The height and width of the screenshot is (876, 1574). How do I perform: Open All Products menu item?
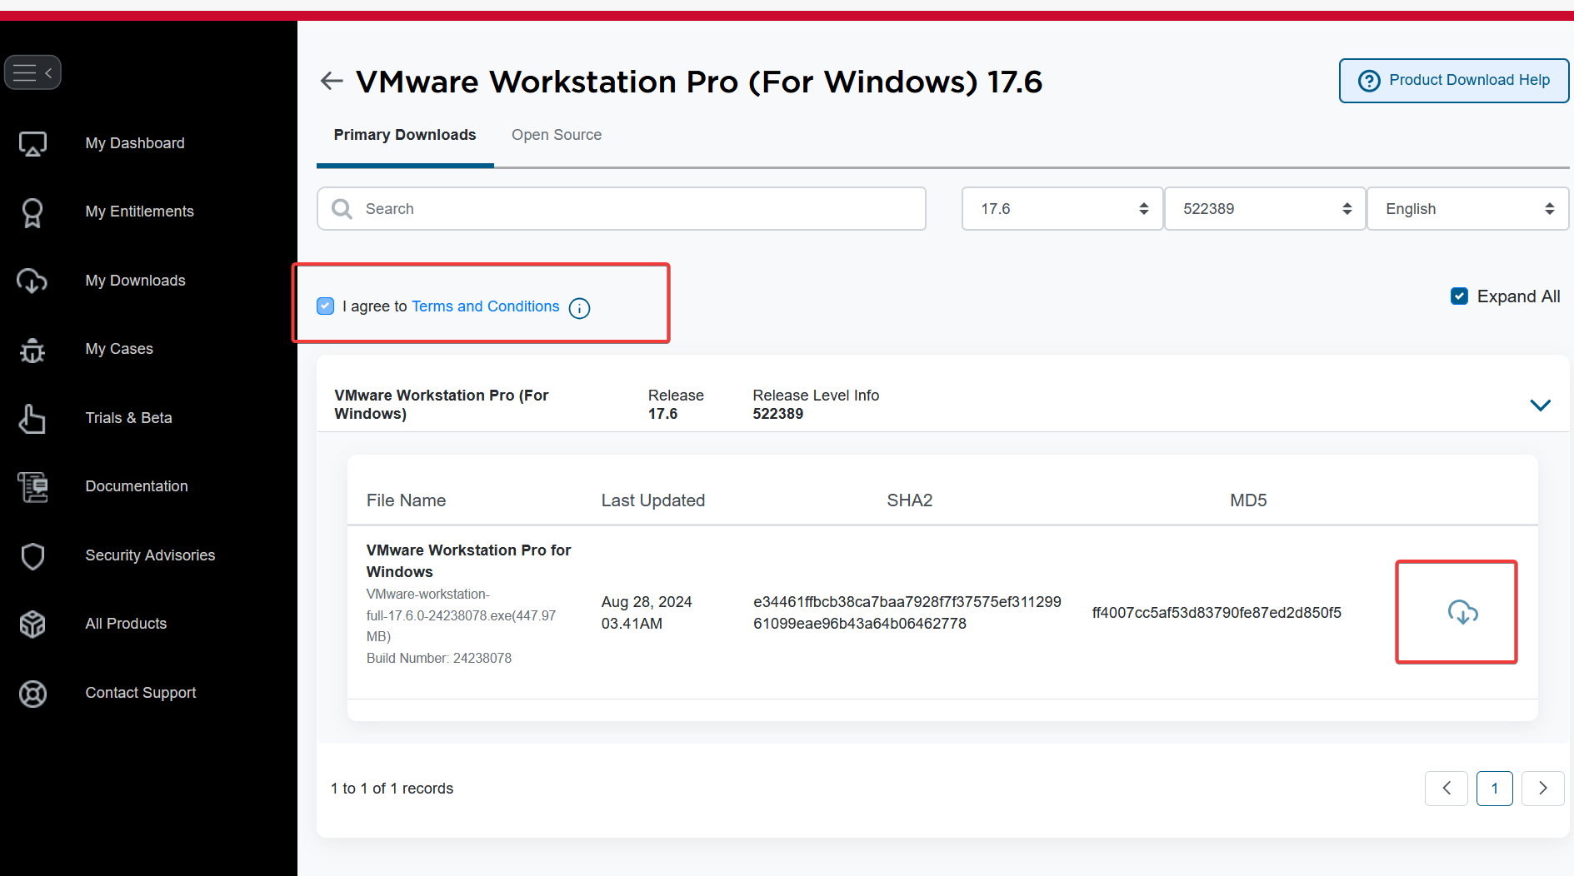(x=126, y=624)
